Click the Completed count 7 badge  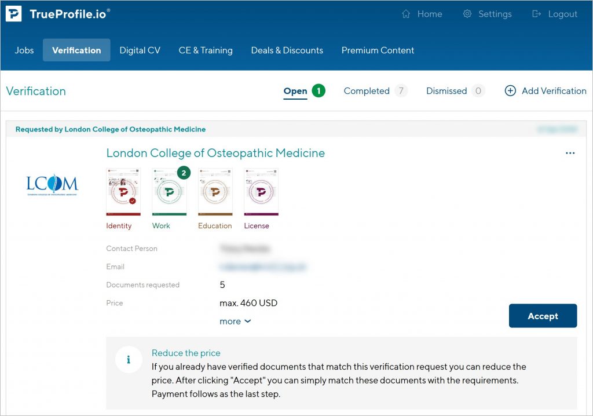tap(401, 91)
